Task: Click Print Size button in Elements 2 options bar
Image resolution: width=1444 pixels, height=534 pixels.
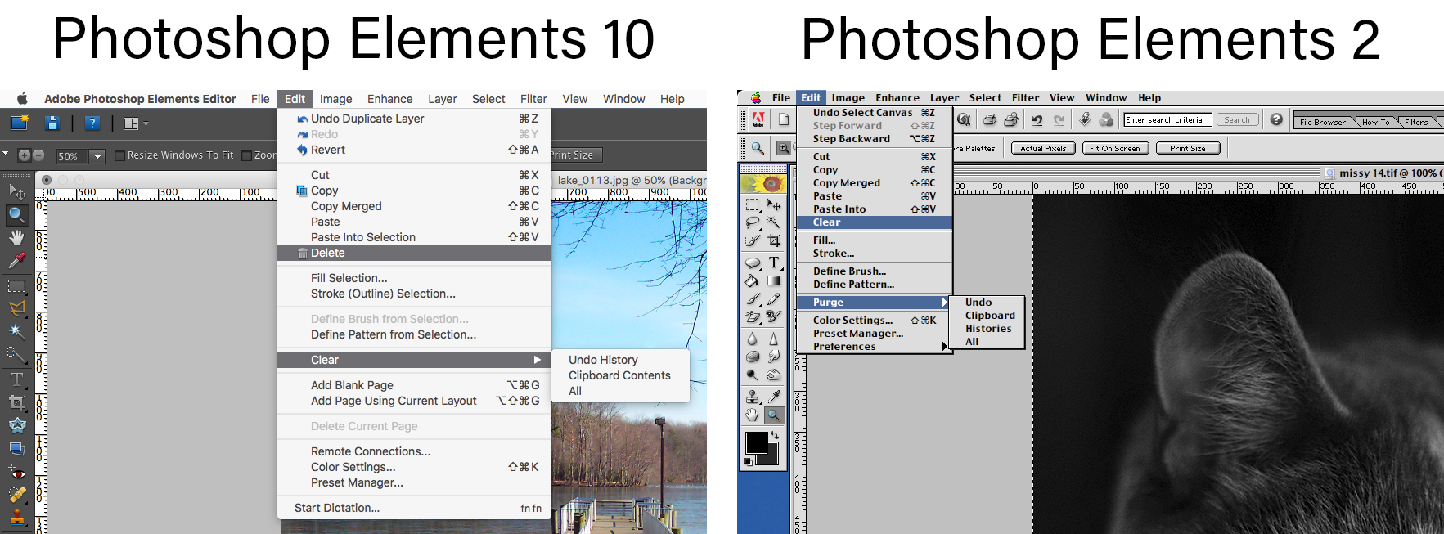Action: (x=1188, y=148)
